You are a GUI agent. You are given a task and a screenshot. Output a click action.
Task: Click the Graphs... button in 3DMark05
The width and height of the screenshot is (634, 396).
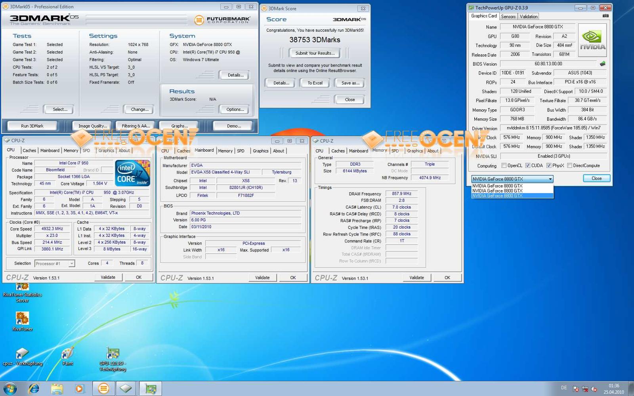tap(180, 126)
